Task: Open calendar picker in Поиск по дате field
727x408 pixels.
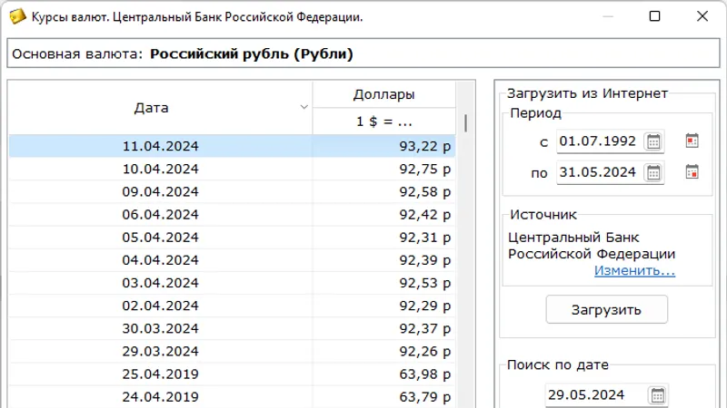Action: (658, 394)
